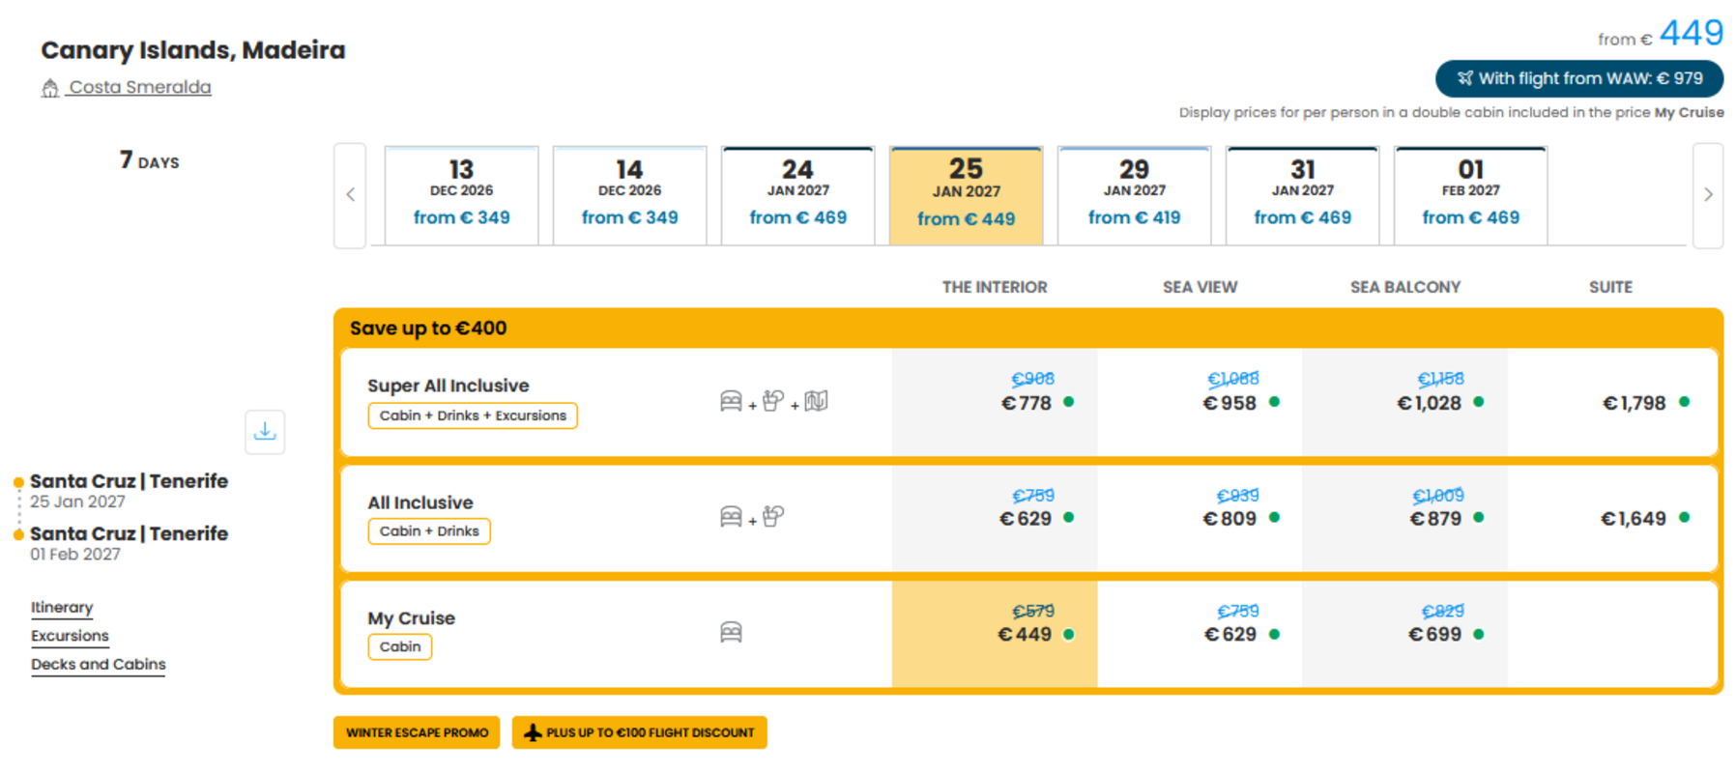Select My Cruise interior price €449
The image size is (1736, 773).
1025,635
